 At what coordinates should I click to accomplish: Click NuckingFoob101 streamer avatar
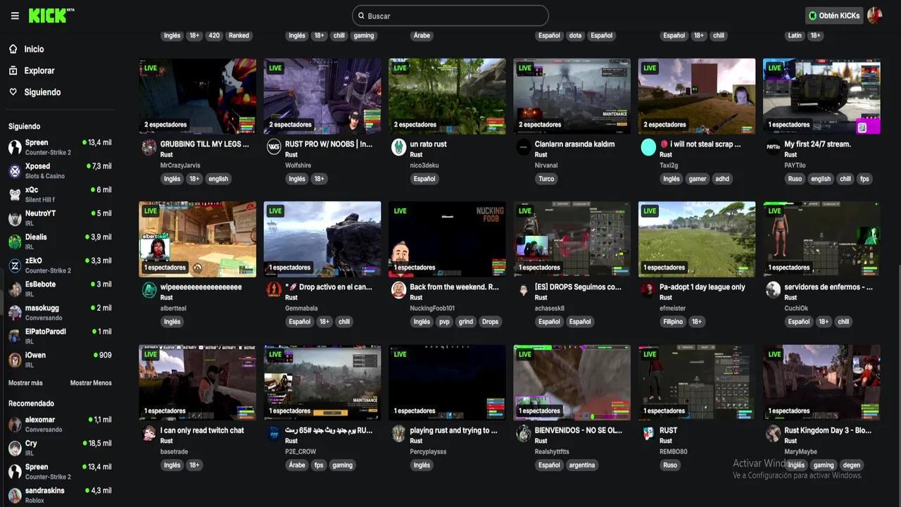(398, 290)
